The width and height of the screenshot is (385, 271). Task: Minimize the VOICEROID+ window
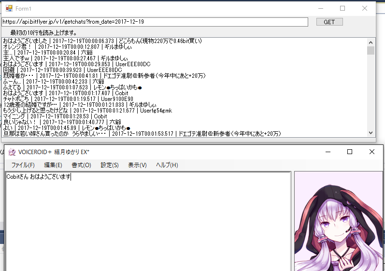pos(328,152)
